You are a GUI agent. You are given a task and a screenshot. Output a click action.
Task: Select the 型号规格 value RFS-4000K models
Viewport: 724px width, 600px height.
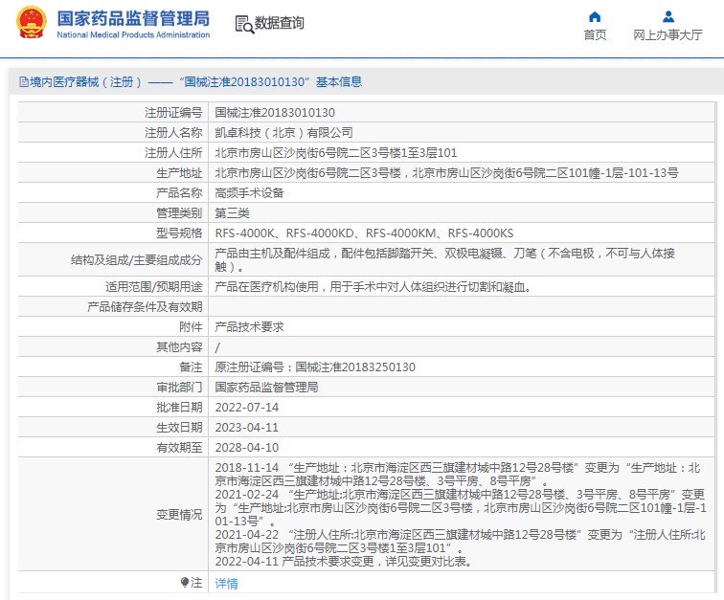coord(364,233)
